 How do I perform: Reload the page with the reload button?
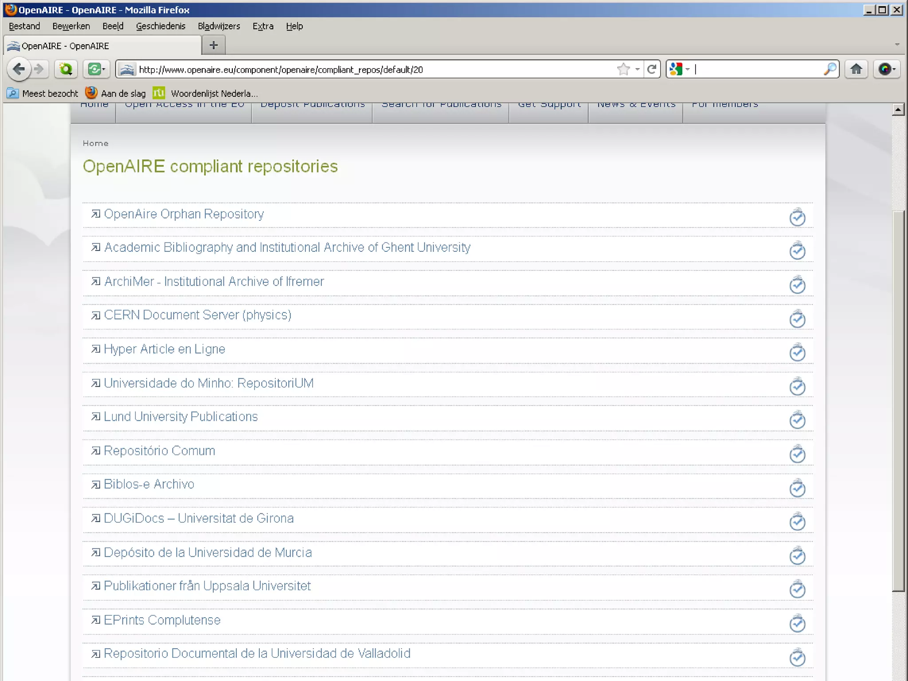point(652,69)
